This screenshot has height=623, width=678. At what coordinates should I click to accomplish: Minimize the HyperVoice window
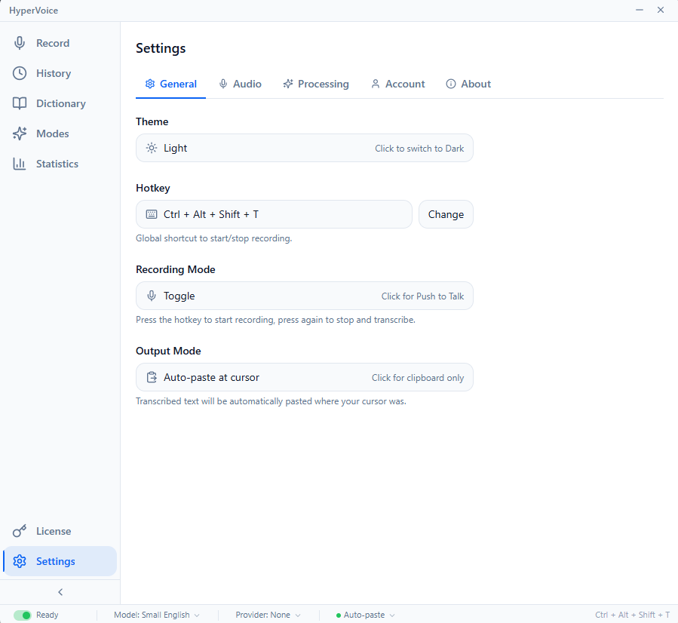[x=640, y=10]
